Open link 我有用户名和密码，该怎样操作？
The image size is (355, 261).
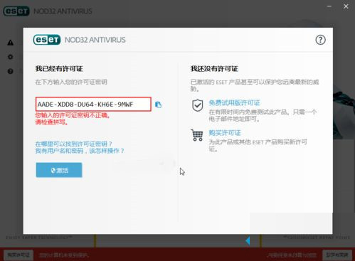click(x=80, y=151)
